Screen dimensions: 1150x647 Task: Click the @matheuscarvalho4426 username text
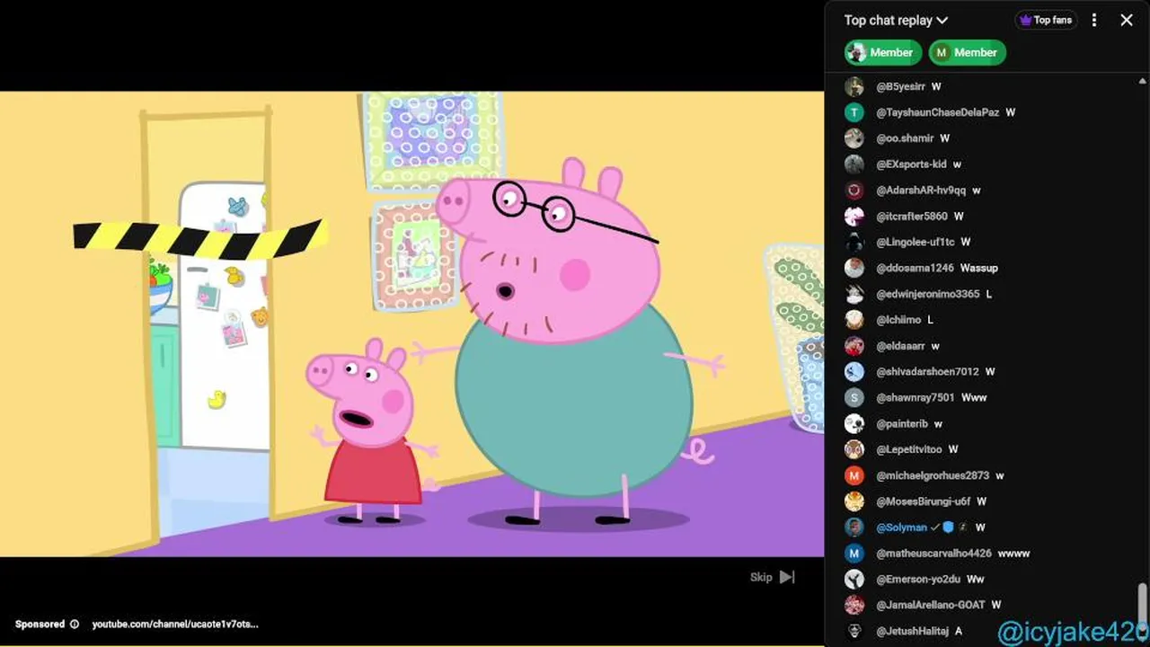[933, 554]
